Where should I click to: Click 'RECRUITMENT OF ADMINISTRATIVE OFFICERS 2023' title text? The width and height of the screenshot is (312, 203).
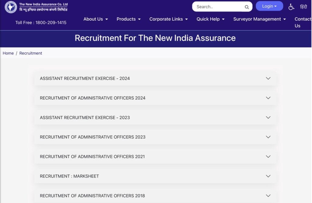(93, 137)
